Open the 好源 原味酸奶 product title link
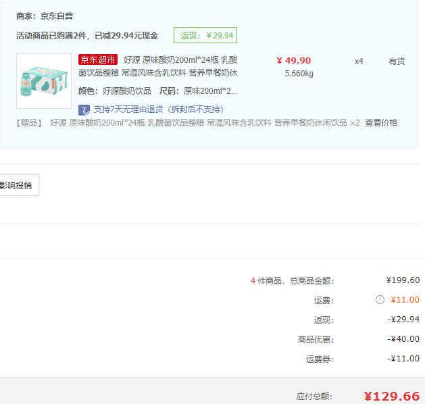Image resolution: width=425 pixels, height=404 pixels. (x=158, y=66)
